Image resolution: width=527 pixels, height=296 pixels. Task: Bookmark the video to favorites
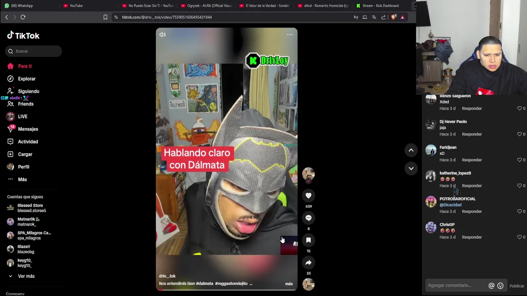coord(308,240)
